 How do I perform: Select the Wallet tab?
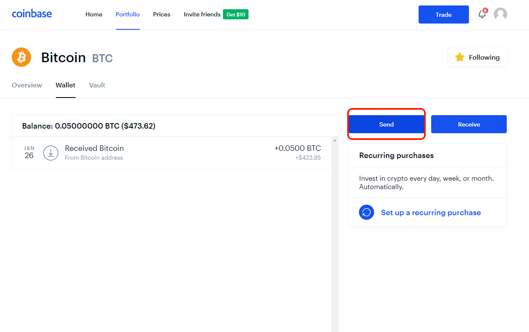(x=65, y=85)
